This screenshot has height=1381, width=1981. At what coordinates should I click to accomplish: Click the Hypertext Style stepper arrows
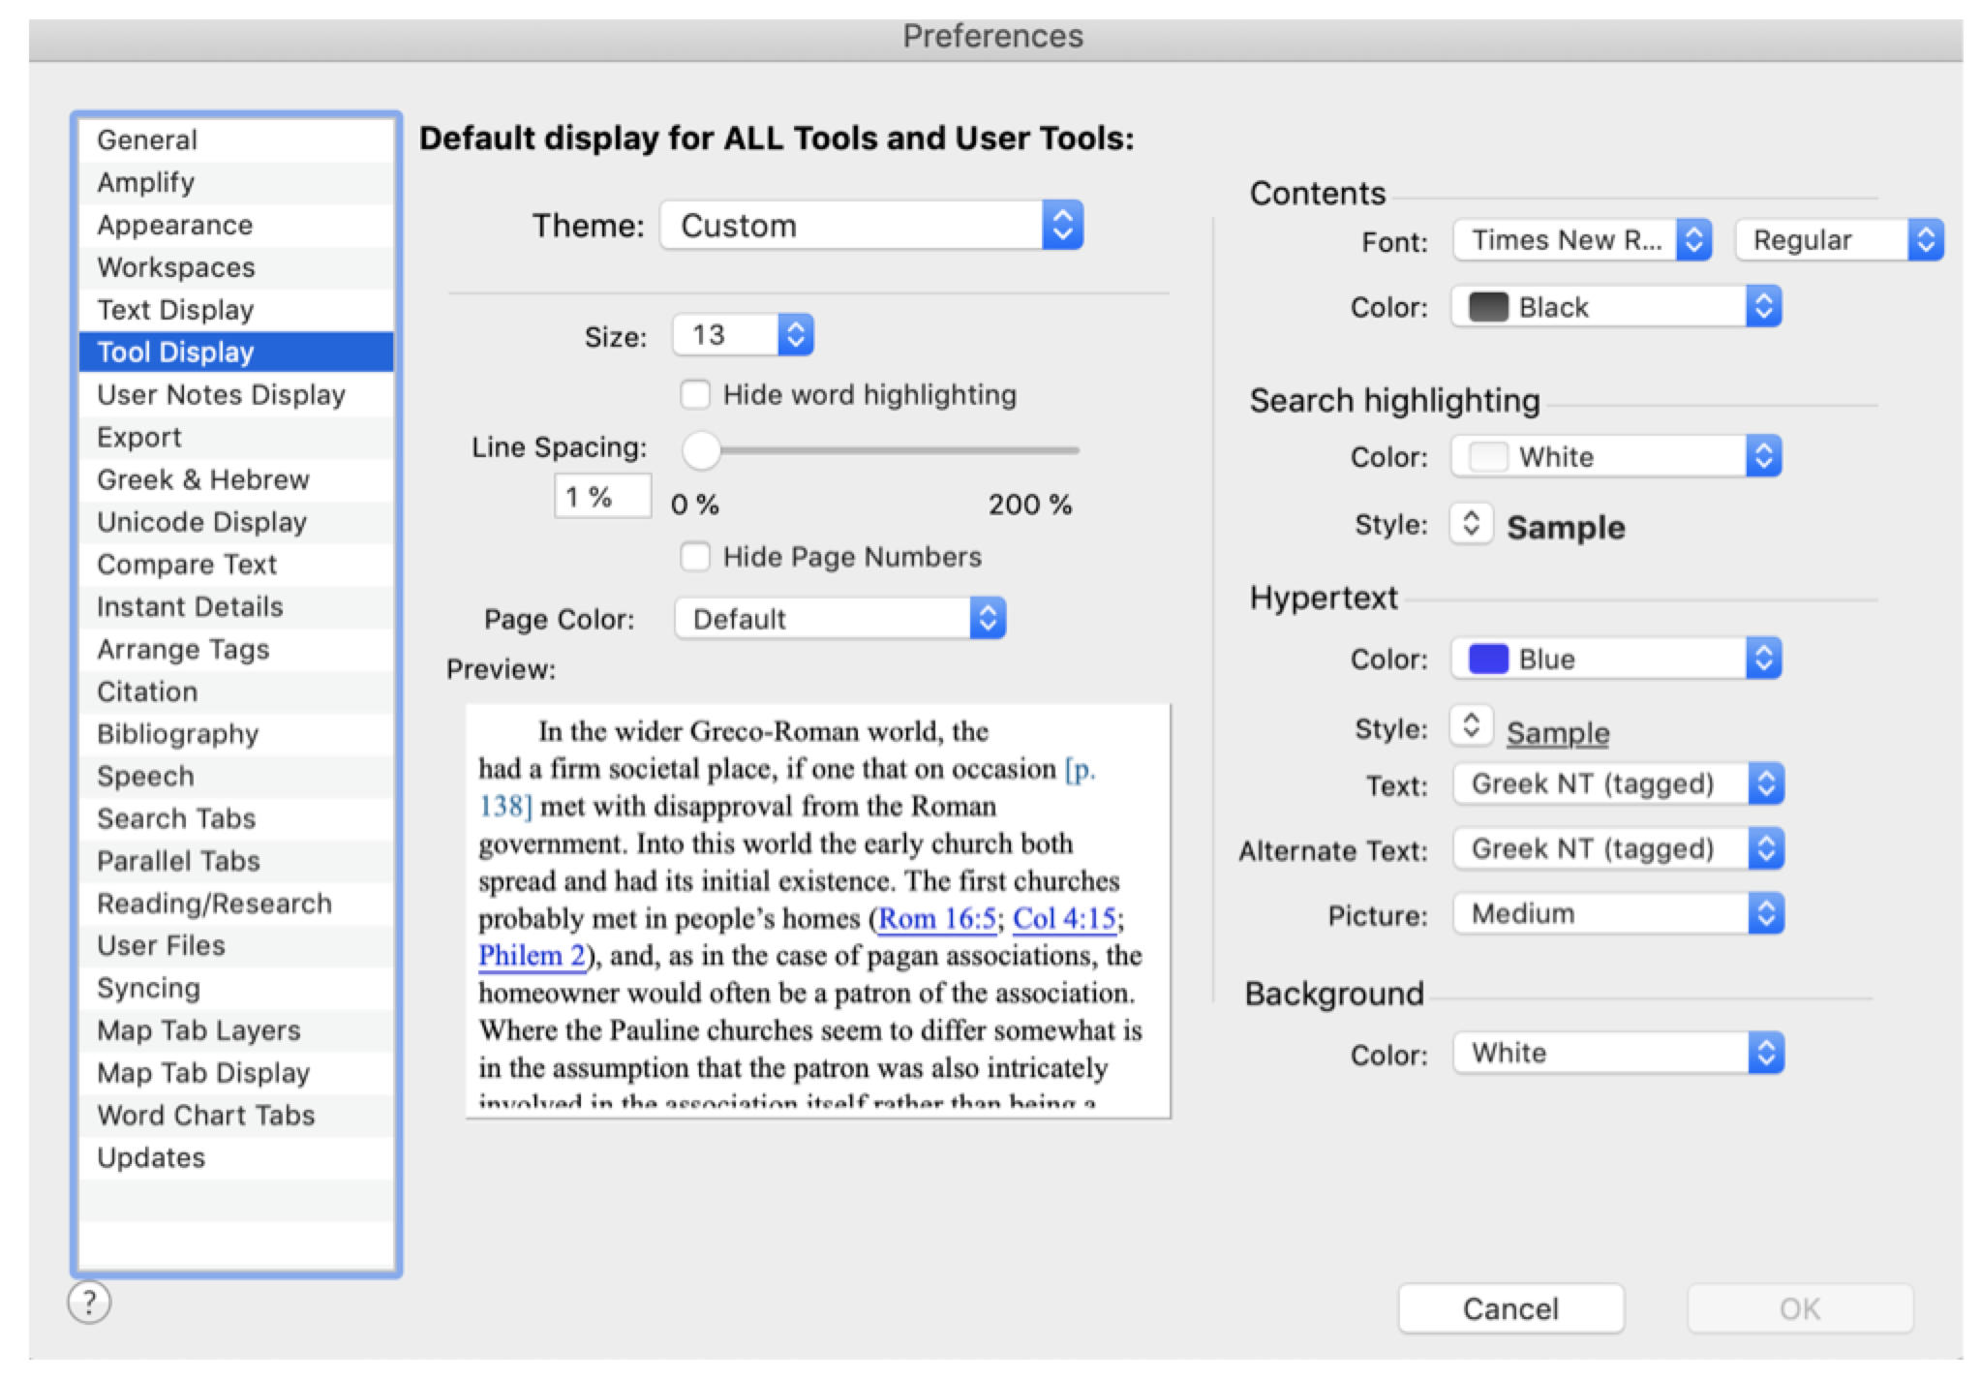pos(1471,726)
